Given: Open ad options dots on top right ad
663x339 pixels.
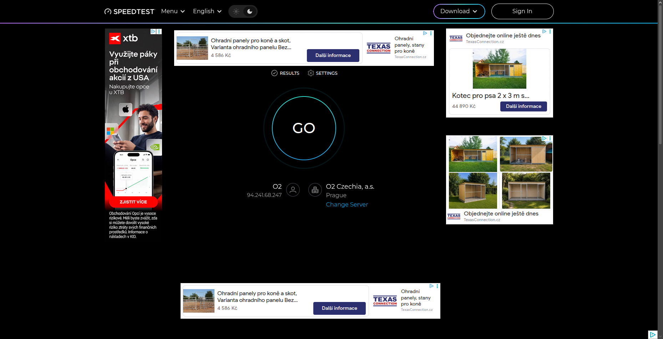Looking at the screenshot, I should 550,31.
